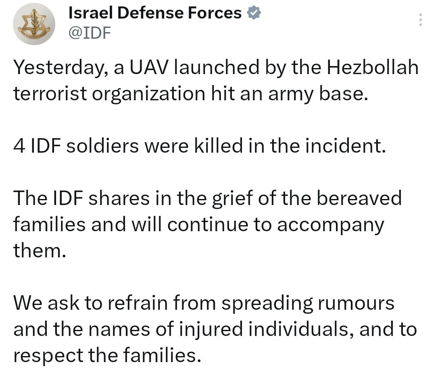The width and height of the screenshot is (442, 373).
Task: Open the IDF profile avatar picture
Action: pyautogui.click(x=34, y=24)
